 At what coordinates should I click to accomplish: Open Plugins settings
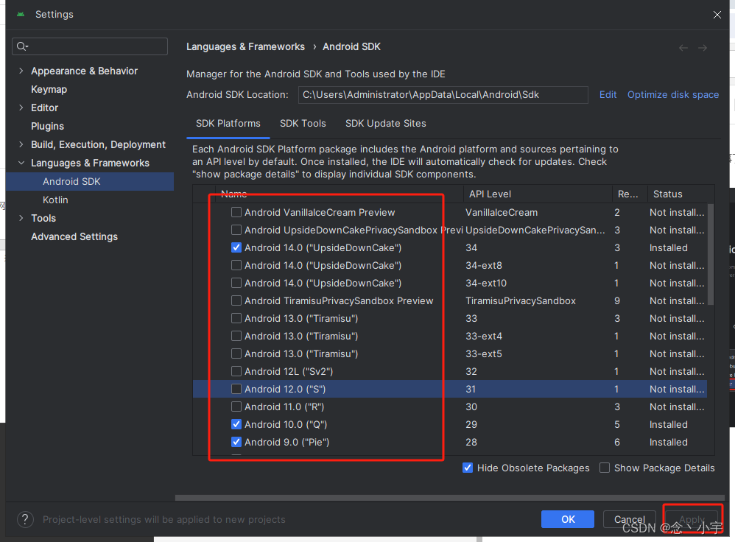coord(47,126)
